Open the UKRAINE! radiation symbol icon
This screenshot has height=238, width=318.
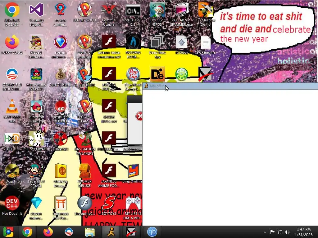(61, 139)
